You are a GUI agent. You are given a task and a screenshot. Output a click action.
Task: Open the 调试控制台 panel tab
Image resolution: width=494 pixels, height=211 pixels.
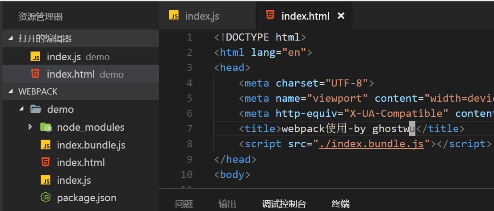coord(284,204)
